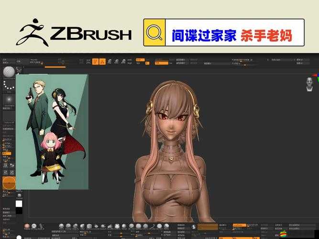The image size is (319, 239).
Task: Activate the Move transform icon
Action: pyautogui.click(x=110, y=62)
